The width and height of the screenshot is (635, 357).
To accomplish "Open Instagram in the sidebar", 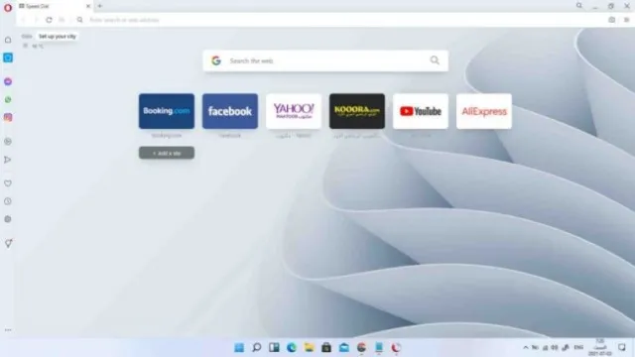I will tap(8, 117).
